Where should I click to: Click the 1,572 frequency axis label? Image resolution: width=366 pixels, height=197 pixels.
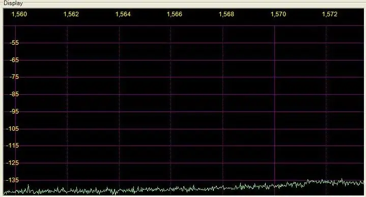(329, 14)
